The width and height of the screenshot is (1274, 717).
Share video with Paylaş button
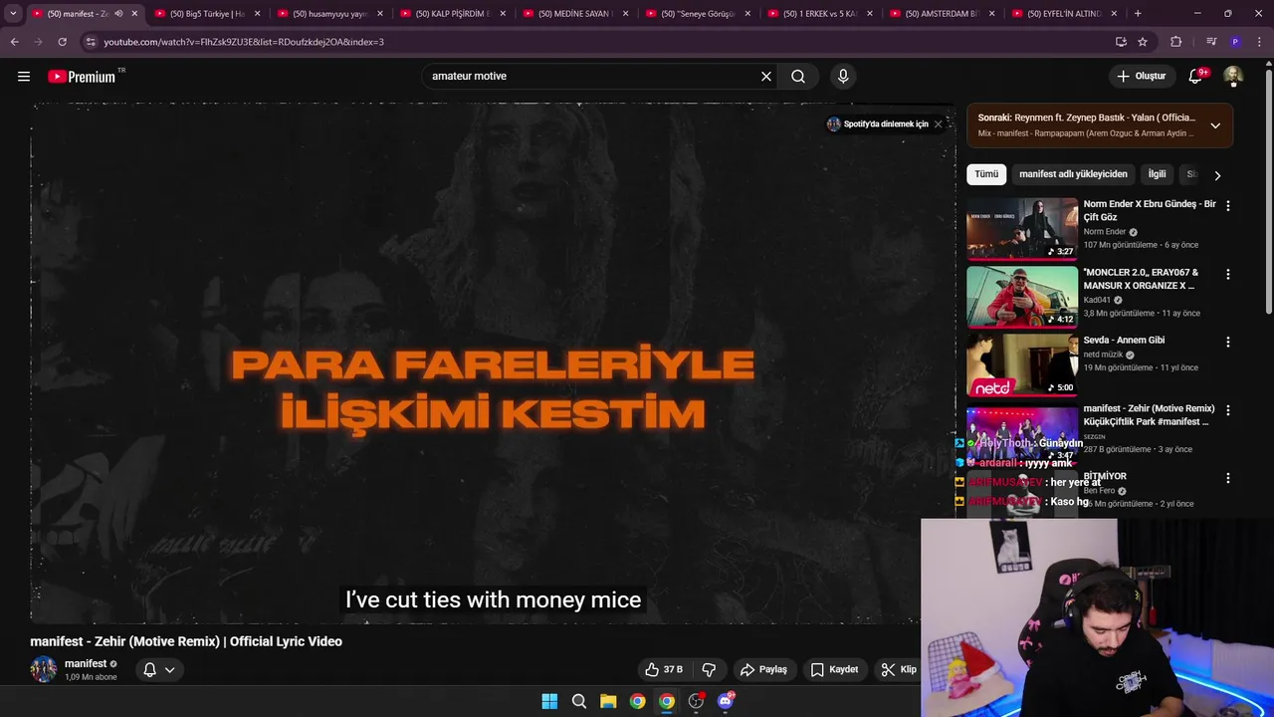(x=763, y=669)
